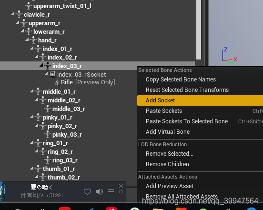
Task: Click the bone icon next to clavicle_r
Action: [19, 14]
